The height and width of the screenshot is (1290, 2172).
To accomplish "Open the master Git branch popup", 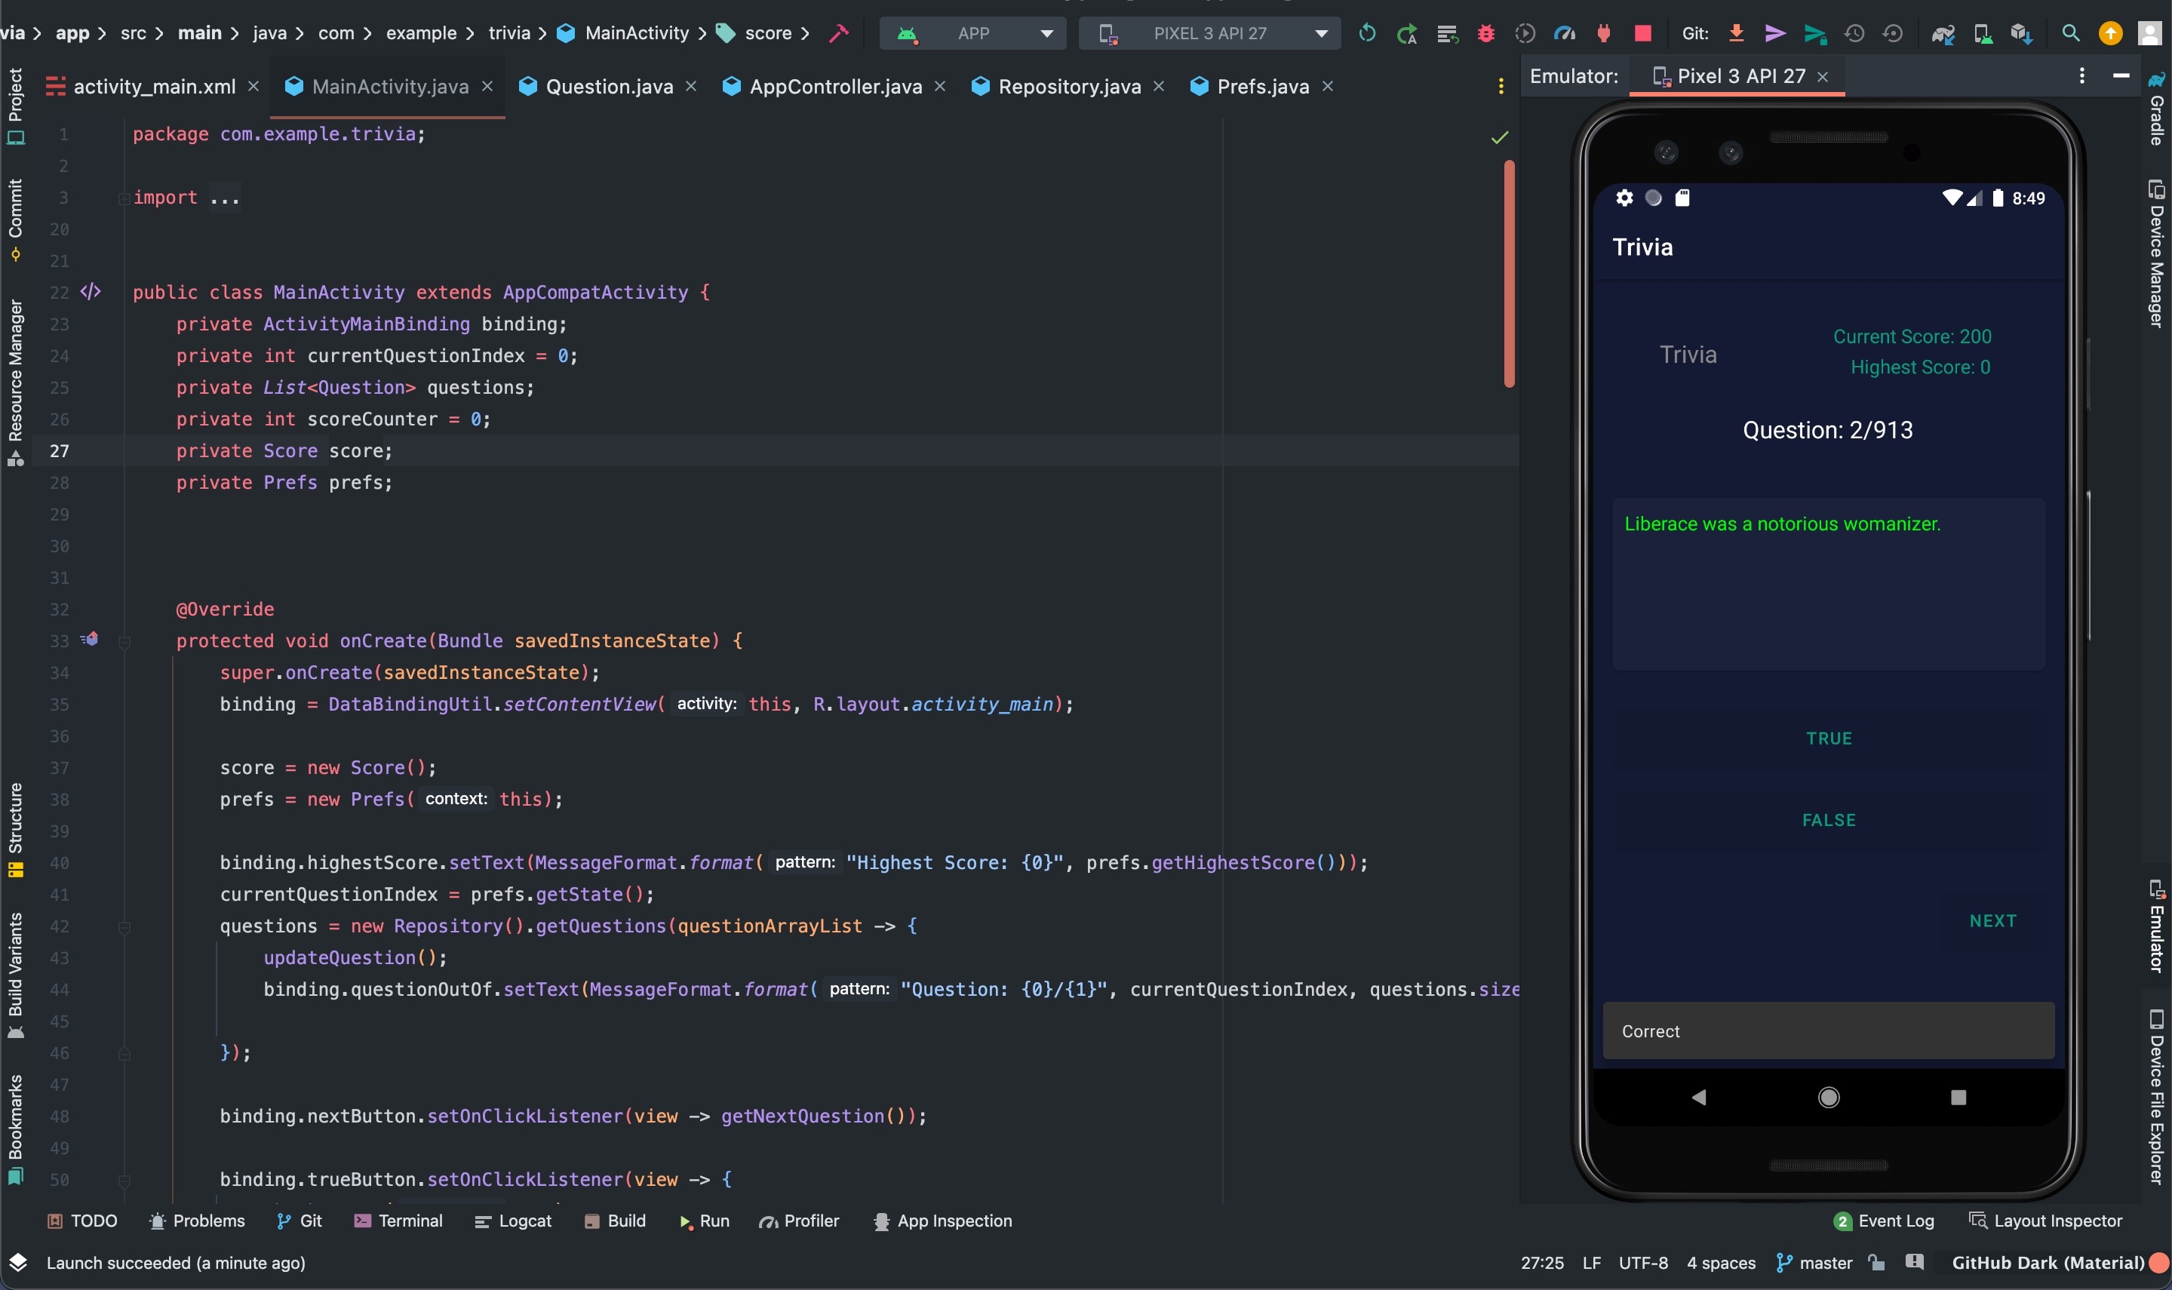I will coord(1815,1262).
